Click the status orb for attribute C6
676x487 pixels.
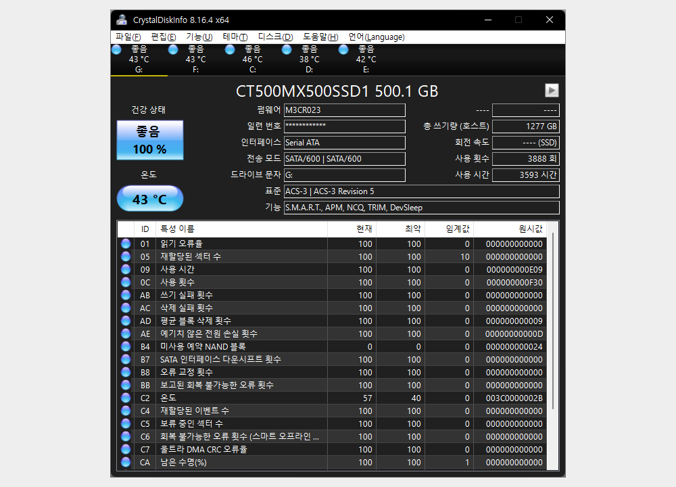point(126,436)
